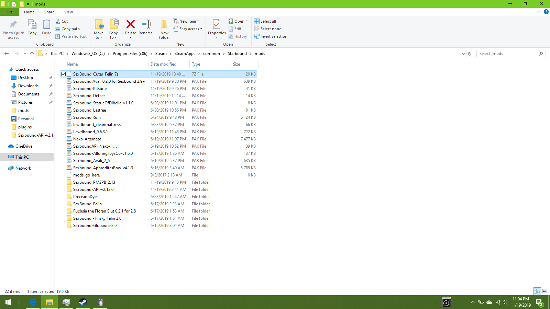Click Steam in the address path

(x=161, y=54)
